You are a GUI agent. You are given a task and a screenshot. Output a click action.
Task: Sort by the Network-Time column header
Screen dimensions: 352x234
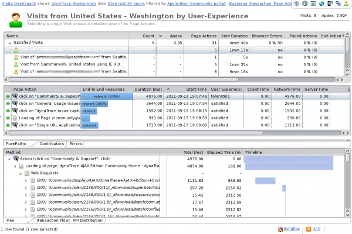coord(287,89)
